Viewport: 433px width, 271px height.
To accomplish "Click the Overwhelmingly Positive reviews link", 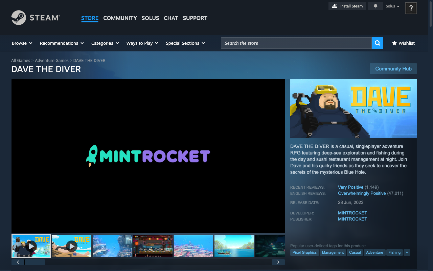I will click(x=362, y=193).
